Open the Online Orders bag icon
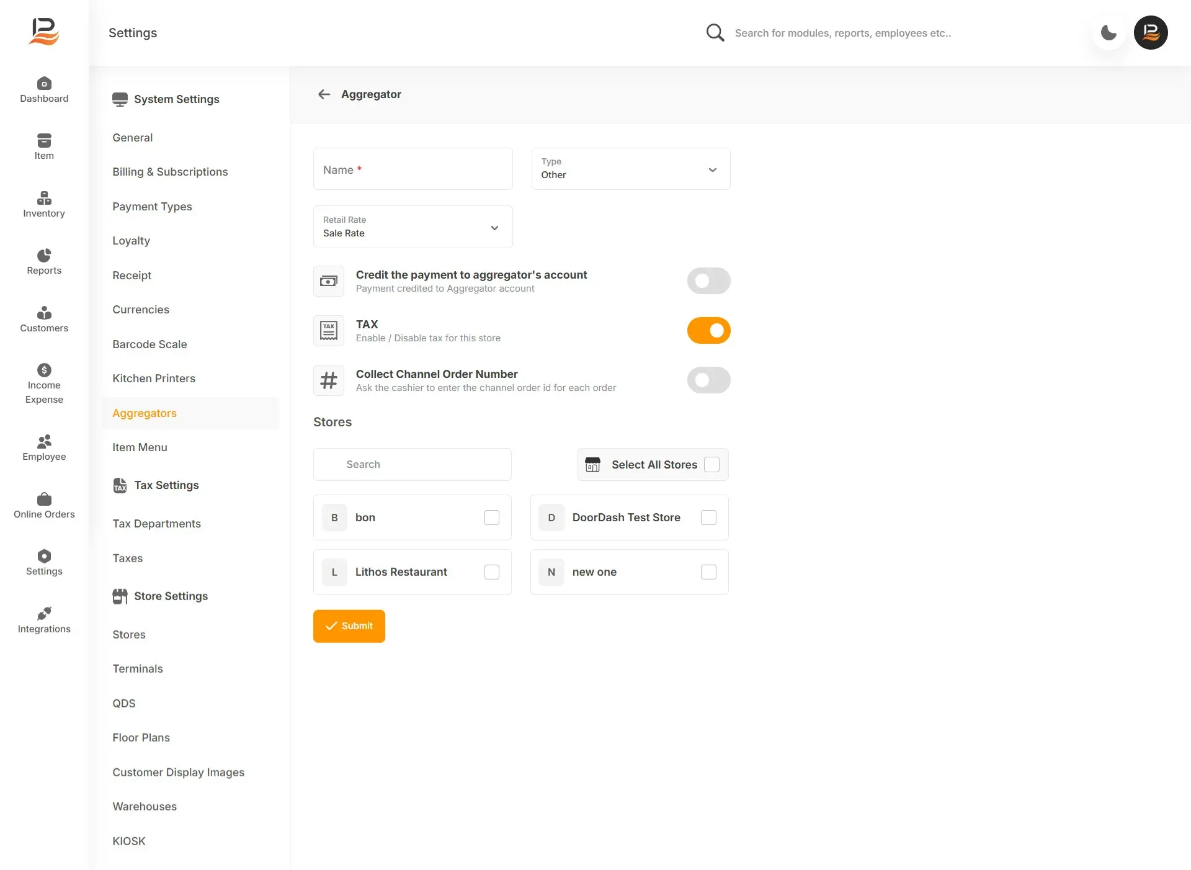This screenshot has height=870, width=1191. click(x=44, y=500)
